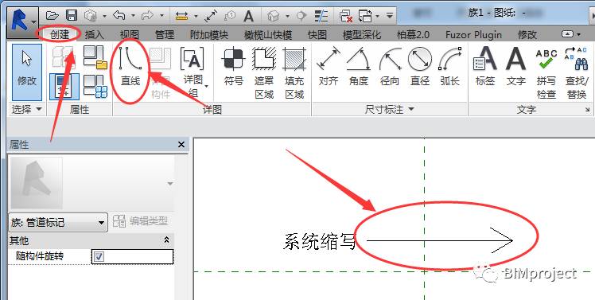Switch to the 附加模块 tab
Image resolution: width=595 pixels, height=300 pixels.
tap(208, 35)
